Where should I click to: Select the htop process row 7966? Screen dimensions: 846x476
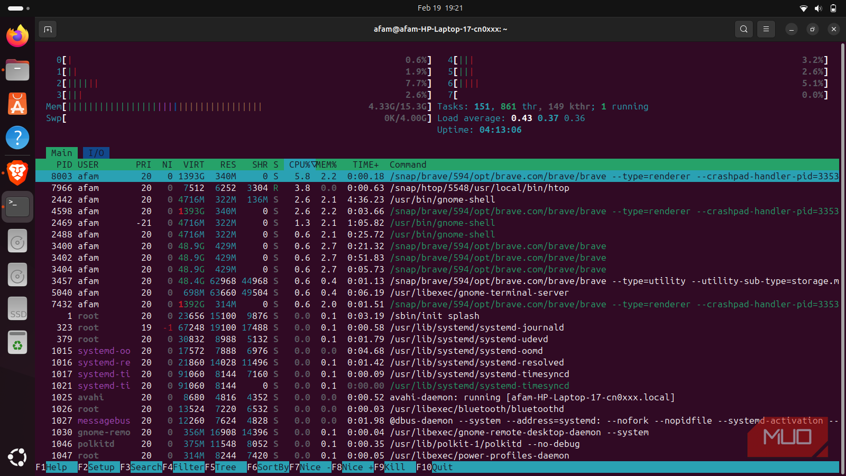click(437, 188)
